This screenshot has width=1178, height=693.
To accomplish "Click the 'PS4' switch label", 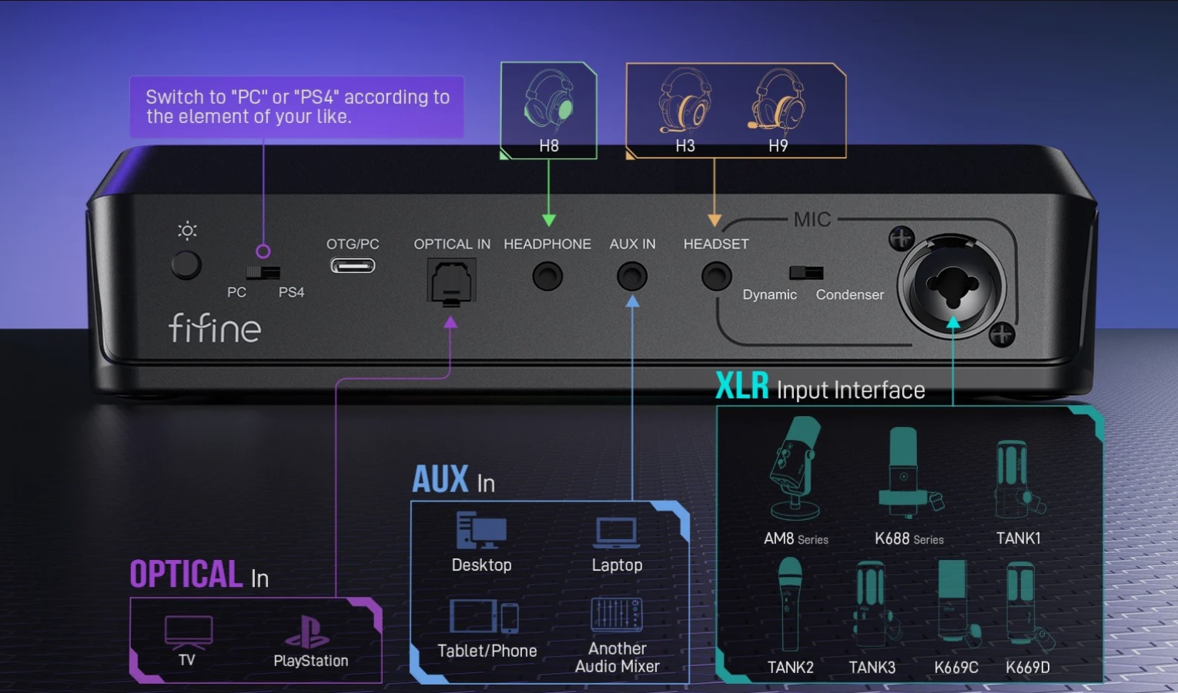I will click(x=291, y=292).
